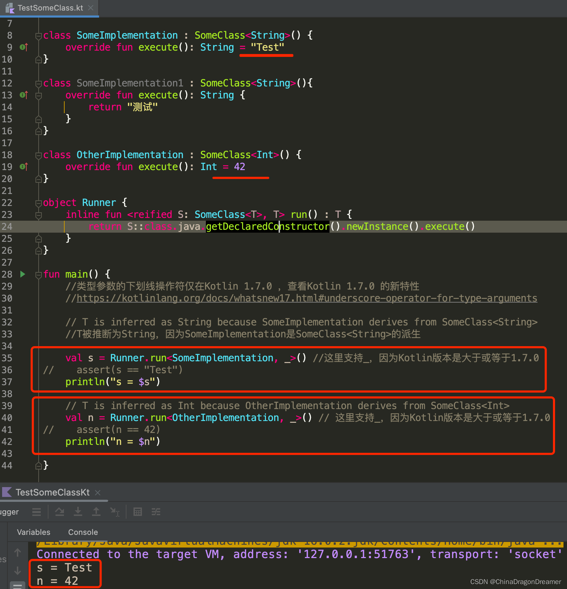This screenshot has height=589, width=567.
Task: Collapse the SomeImplementation1 class at line 12
Action: [39, 83]
